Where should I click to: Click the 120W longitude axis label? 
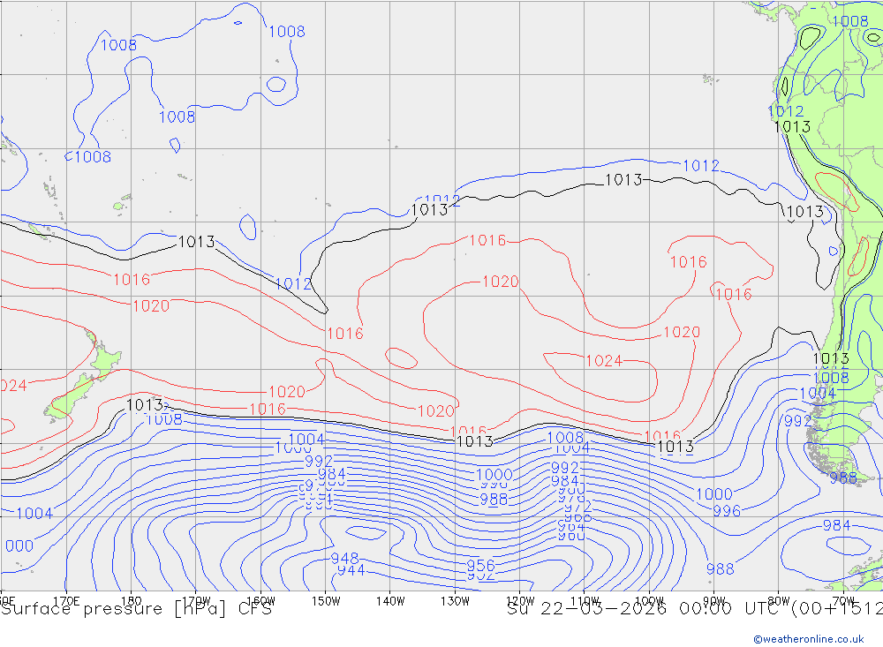click(x=520, y=601)
